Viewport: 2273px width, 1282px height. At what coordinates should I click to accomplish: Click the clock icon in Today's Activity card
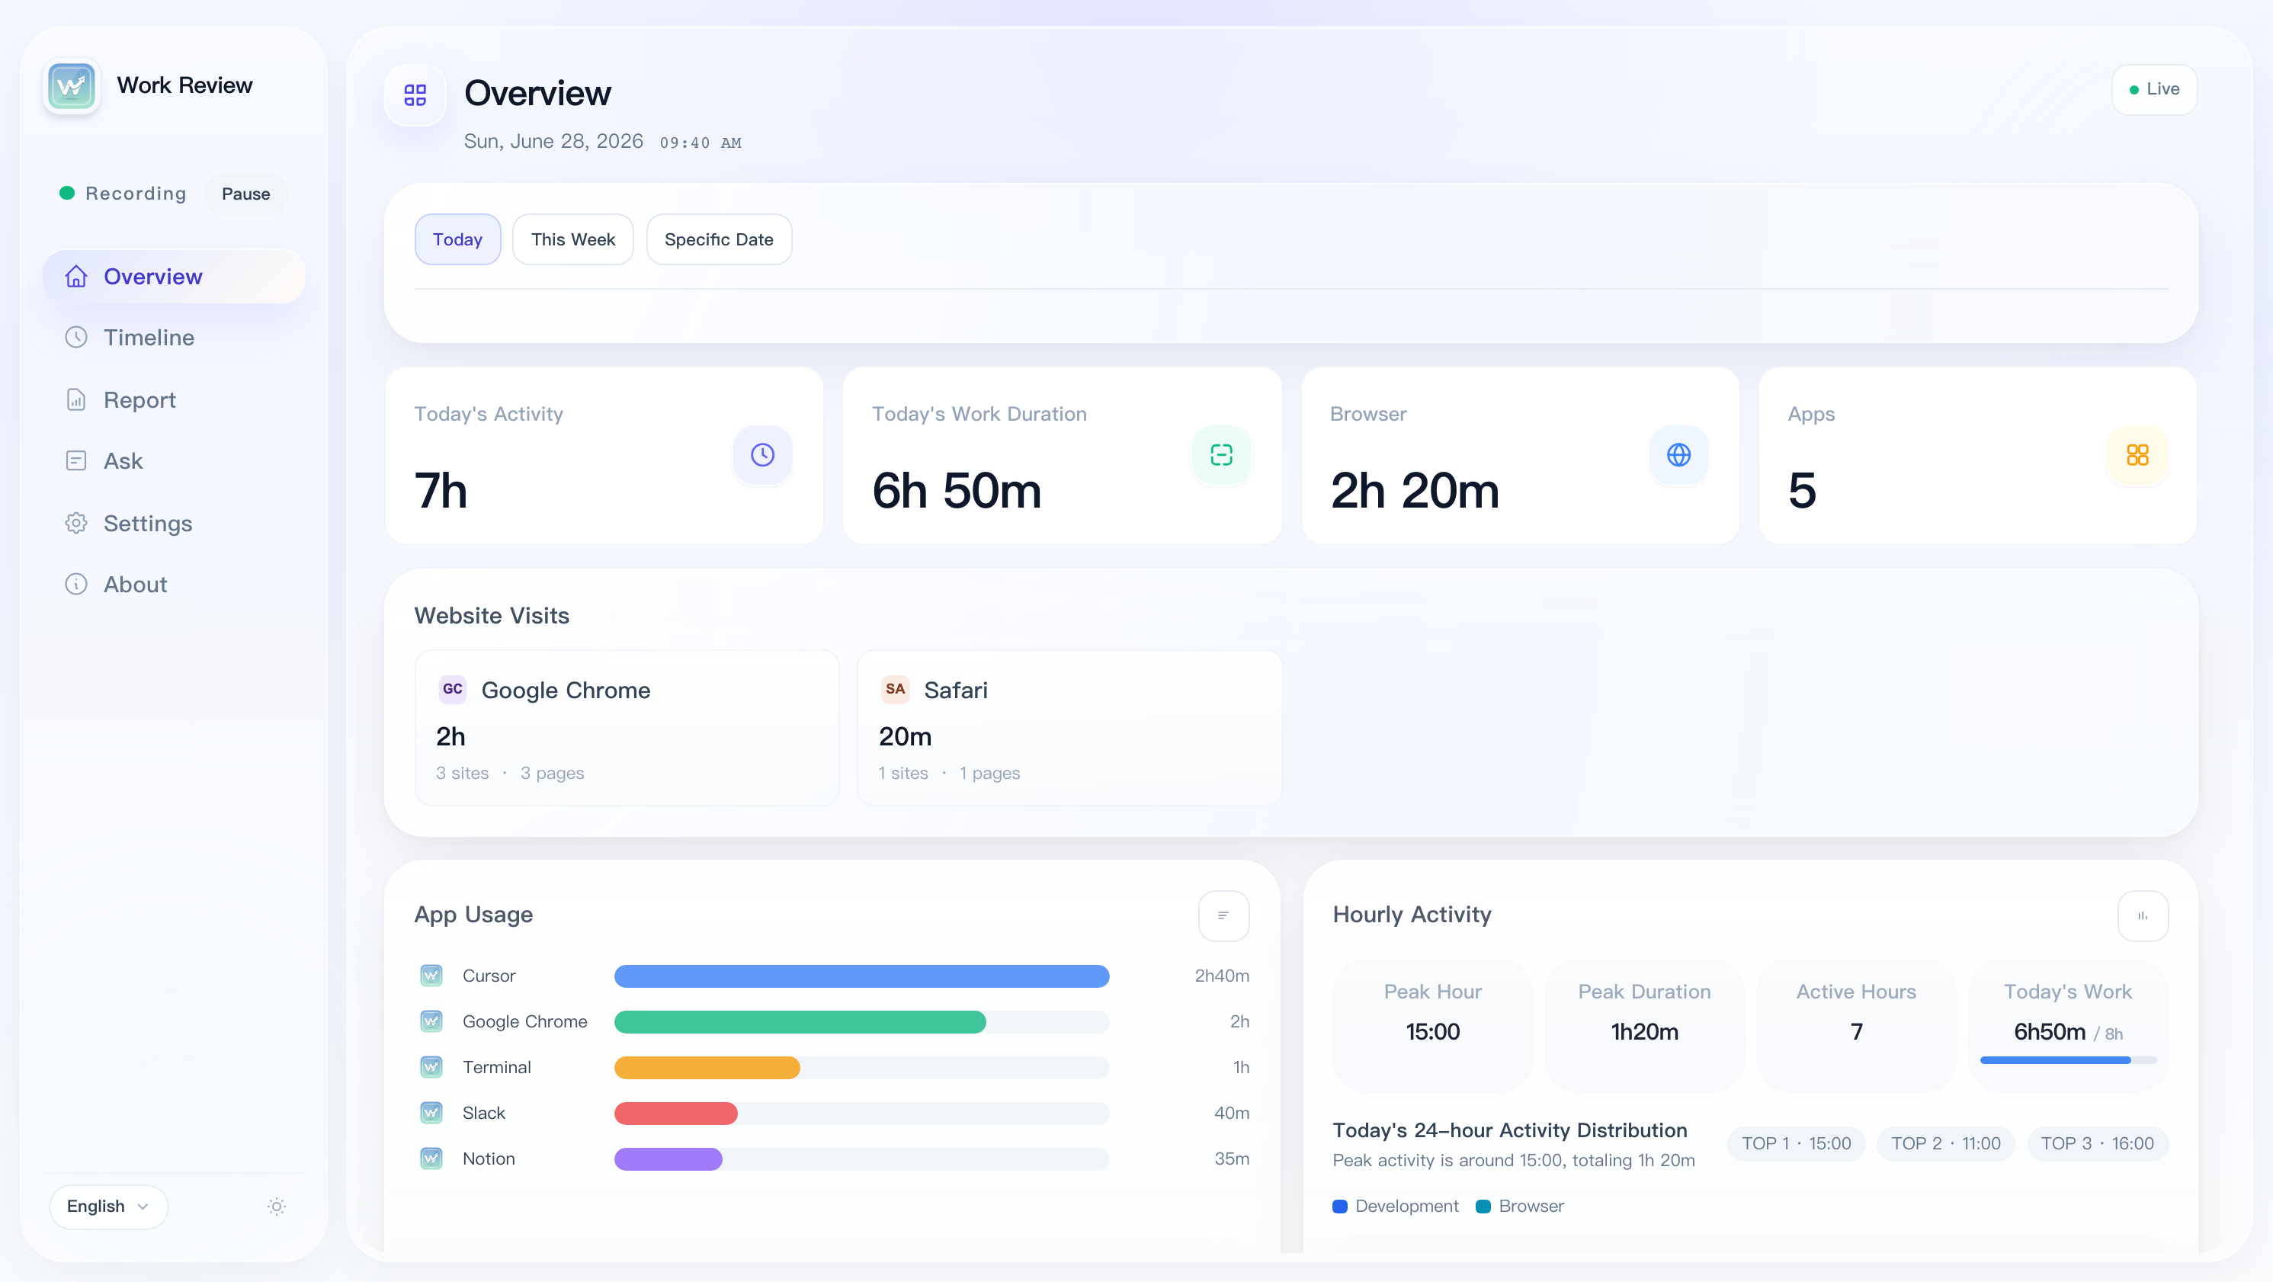(x=762, y=454)
